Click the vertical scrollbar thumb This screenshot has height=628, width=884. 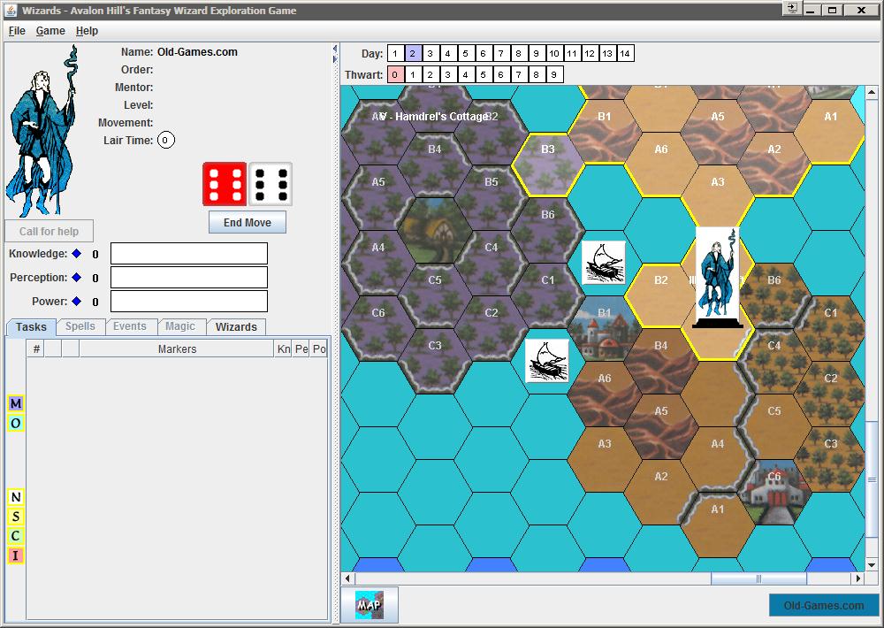[872, 480]
